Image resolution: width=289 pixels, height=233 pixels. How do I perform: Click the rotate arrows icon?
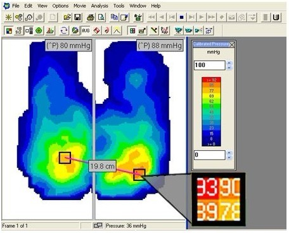pyautogui.click(x=64, y=31)
